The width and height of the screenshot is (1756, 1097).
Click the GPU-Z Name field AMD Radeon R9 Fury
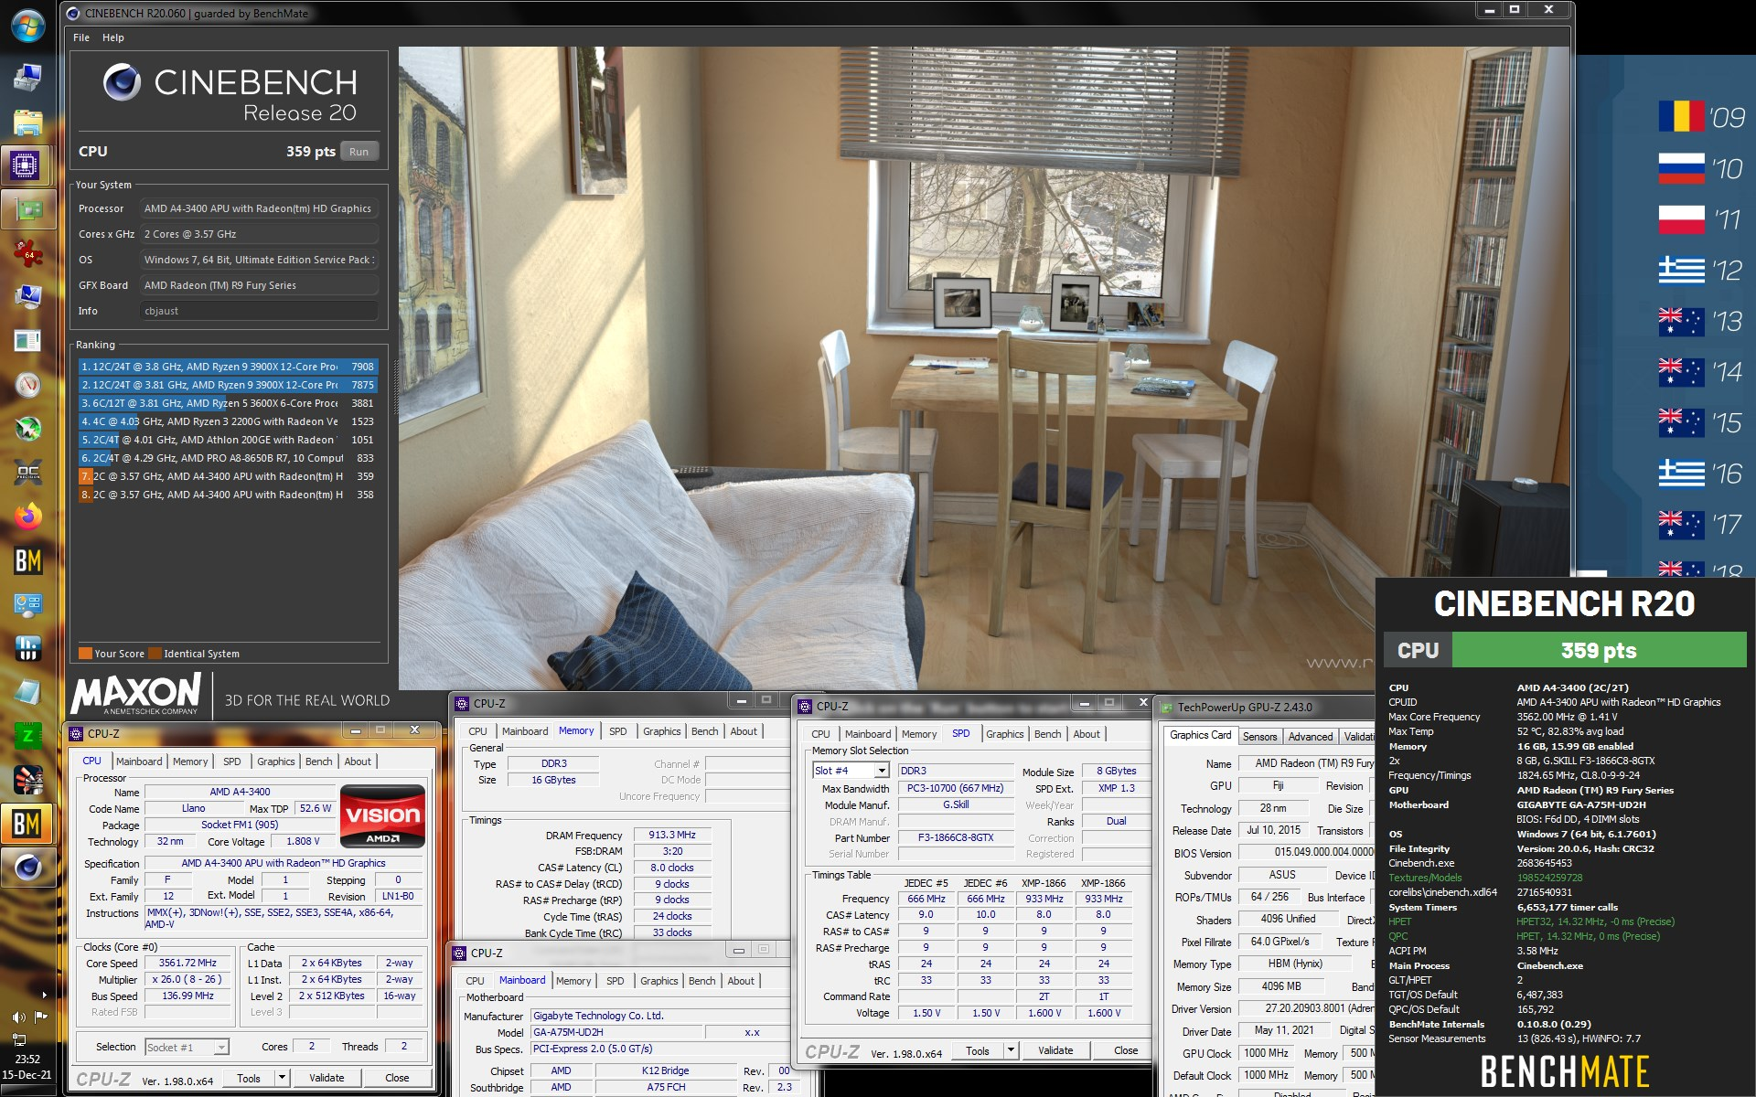coord(1308,763)
